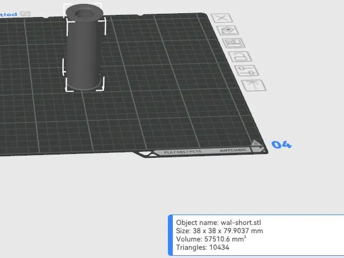Open plate settings sliders icon
The width and height of the screenshot is (344, 258).
click(x=247, y=70)
